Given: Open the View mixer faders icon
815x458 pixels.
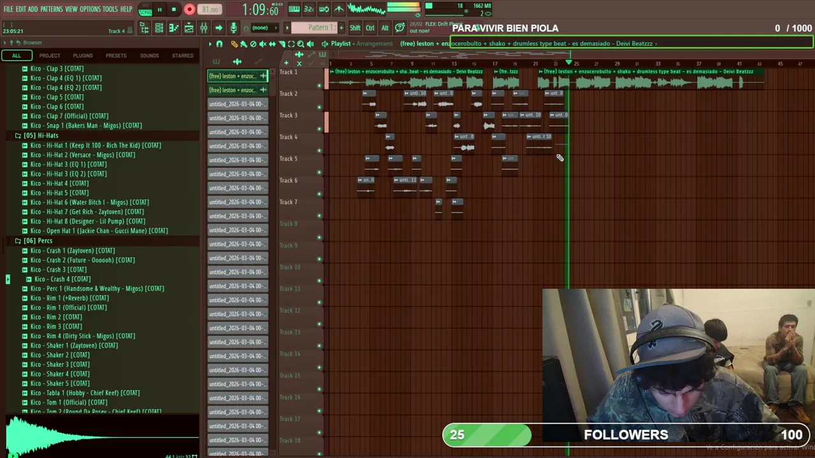Looking at the screenshot, I should coord(204,28).
